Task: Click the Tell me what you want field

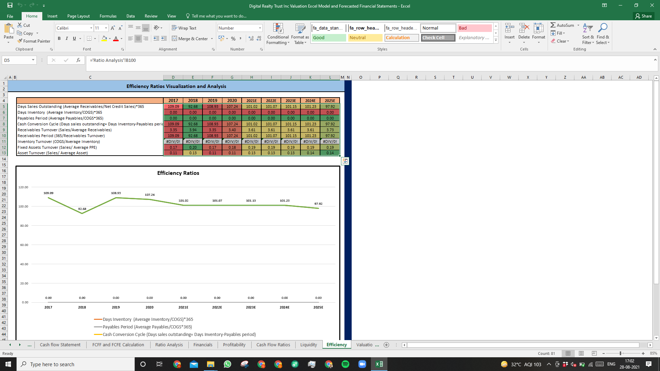Action: coord(216,16)
